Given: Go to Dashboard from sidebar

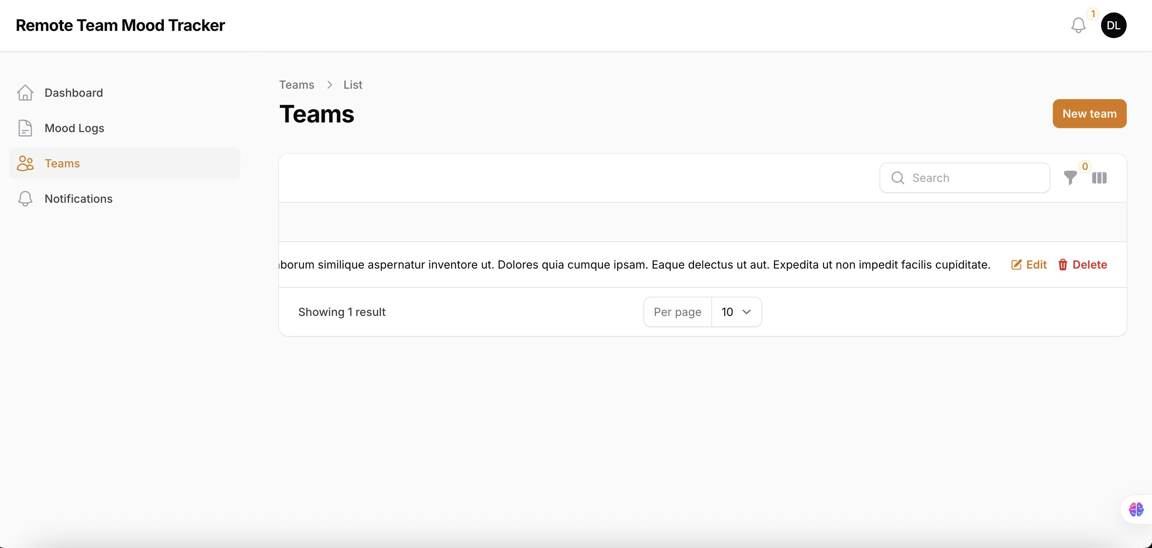Looking at the screenshot, I should pos(74,93).
